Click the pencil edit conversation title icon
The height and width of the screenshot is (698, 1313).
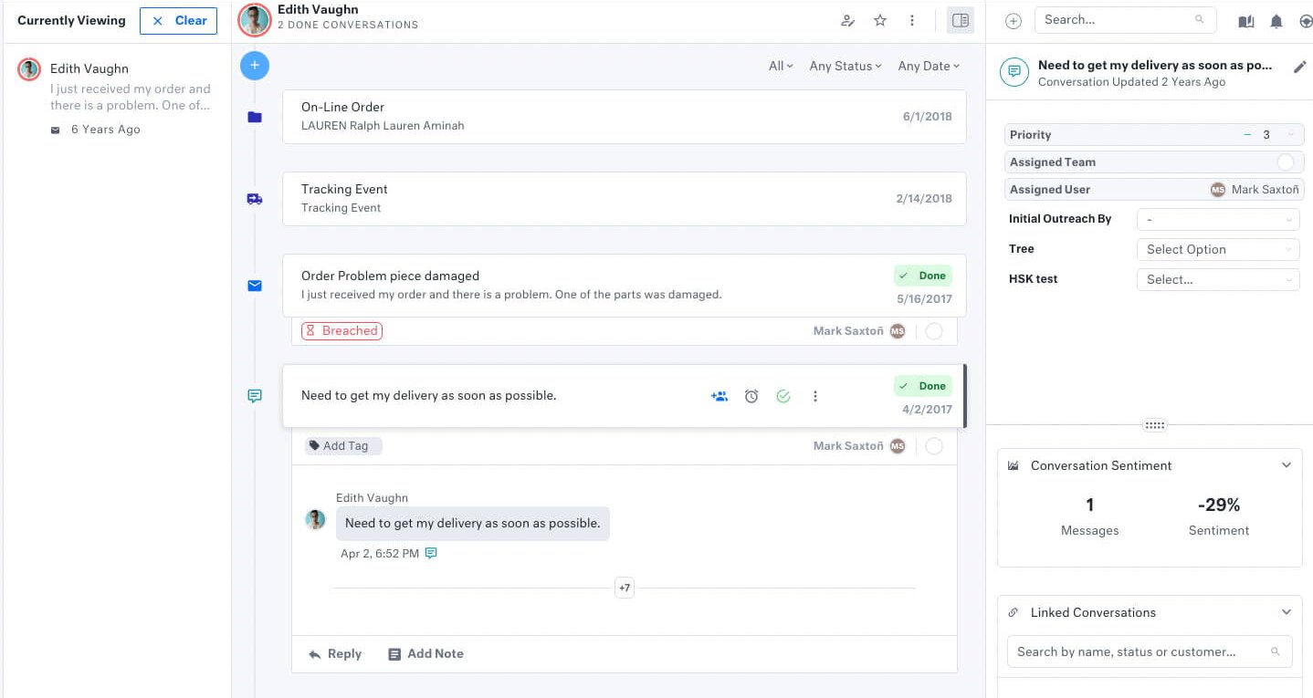(1300, 67)
